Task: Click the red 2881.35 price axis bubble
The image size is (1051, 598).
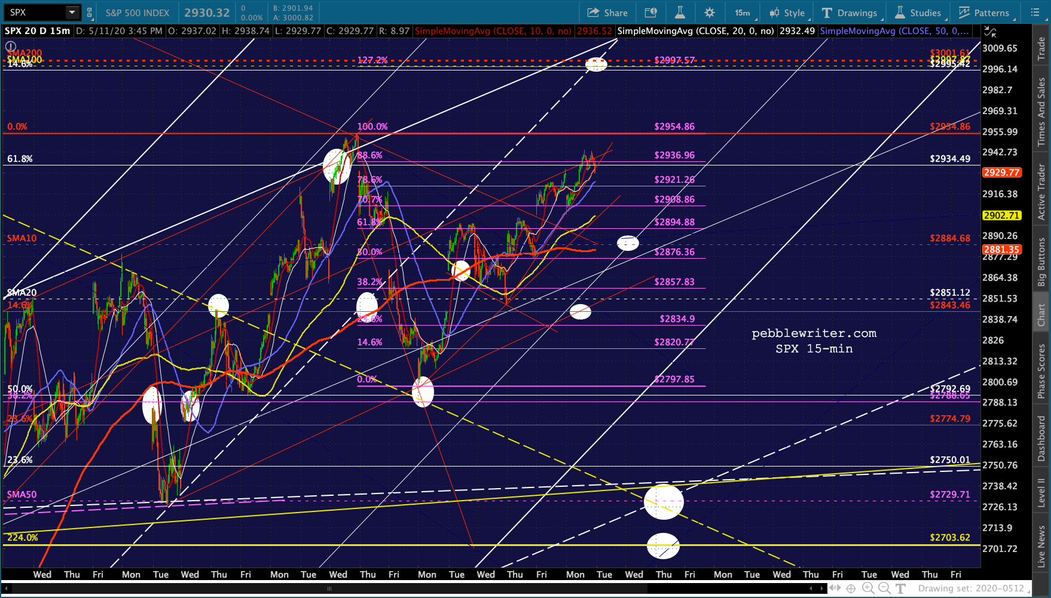Action: (x=1001, y=250)
